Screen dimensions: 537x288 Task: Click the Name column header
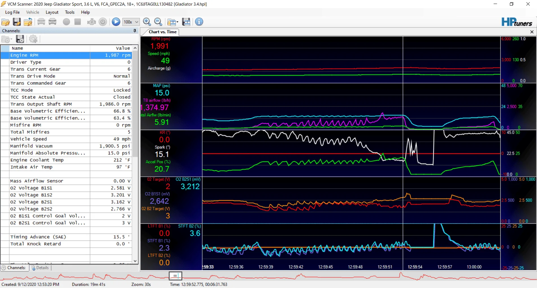pyautogui.click(x=49, y=48)
